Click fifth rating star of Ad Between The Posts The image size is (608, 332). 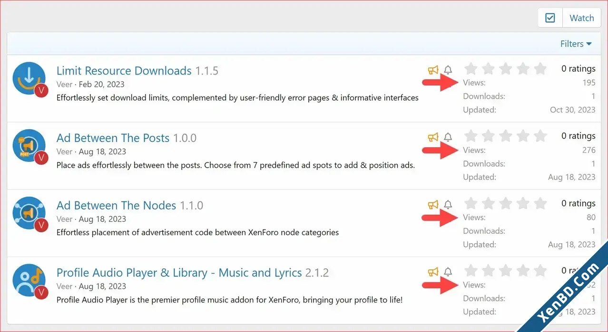540,136
